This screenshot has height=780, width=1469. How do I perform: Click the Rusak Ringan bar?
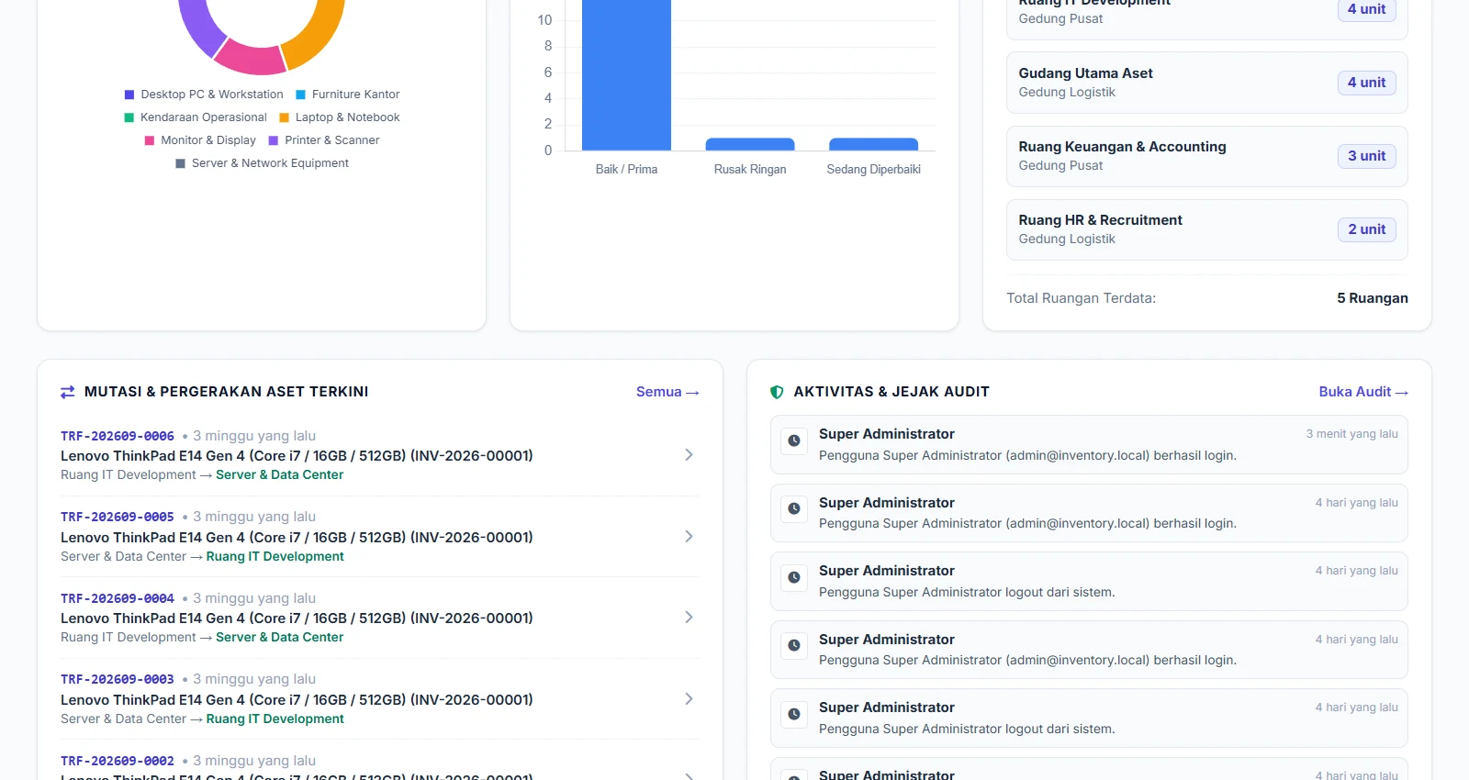[750, 144]
